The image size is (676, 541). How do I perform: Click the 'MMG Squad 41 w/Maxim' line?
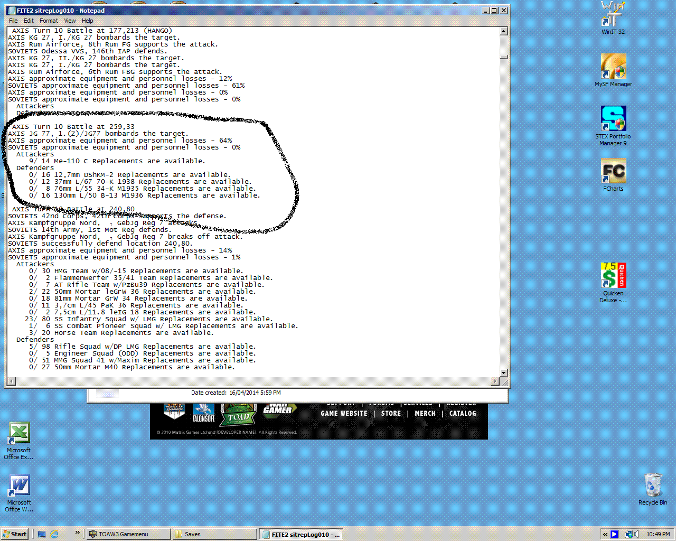[142, 360]
